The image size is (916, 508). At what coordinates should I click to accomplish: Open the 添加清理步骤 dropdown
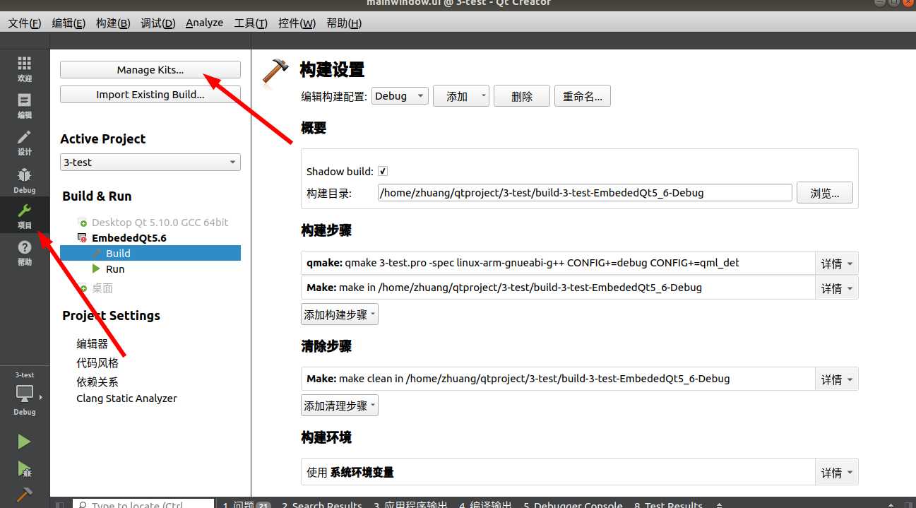[x=340, y=406]
